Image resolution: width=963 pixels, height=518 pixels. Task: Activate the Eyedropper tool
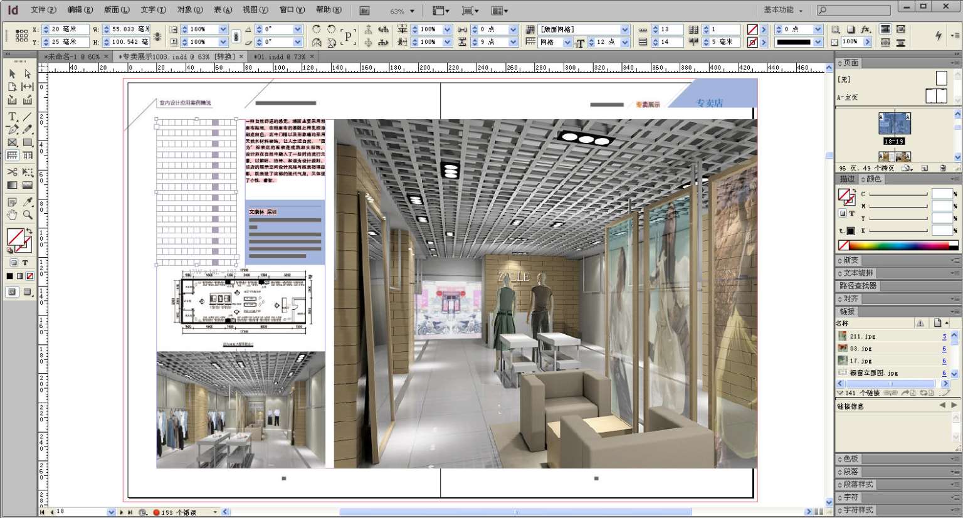pyautogui.click(x=28, y=202)
